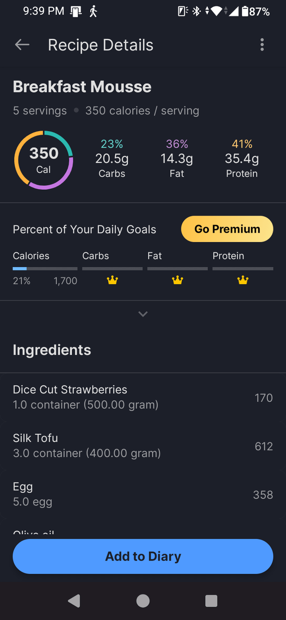Select the Dice Cut Strawberries ingredient
Screen dimensions: 286x620
(143, 397)
